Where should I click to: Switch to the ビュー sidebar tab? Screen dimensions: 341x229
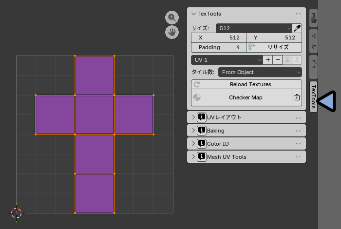tap(314, 66)
